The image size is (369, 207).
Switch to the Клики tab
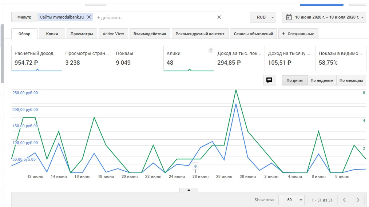[x=52, y=34]
